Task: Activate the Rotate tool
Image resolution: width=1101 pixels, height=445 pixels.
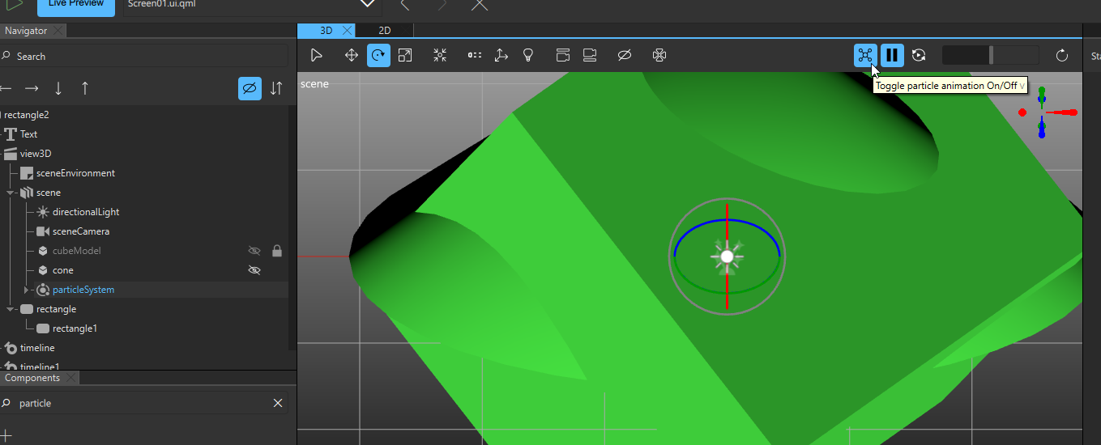Action: coord(378,55)
